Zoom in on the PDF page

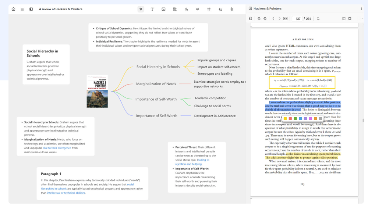[x=265, y=18]
